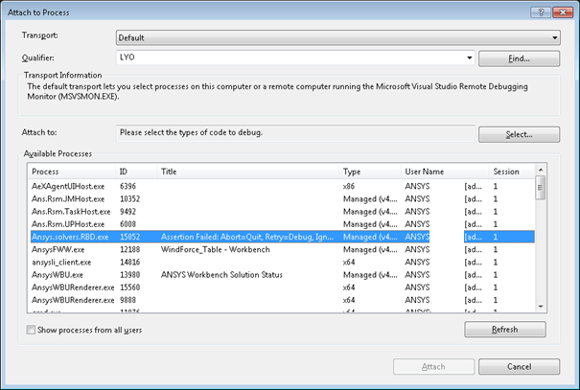The height and width of the screenshot is (390, 580).
Task: Click the process list scroll down arrow
Action: 541,307
